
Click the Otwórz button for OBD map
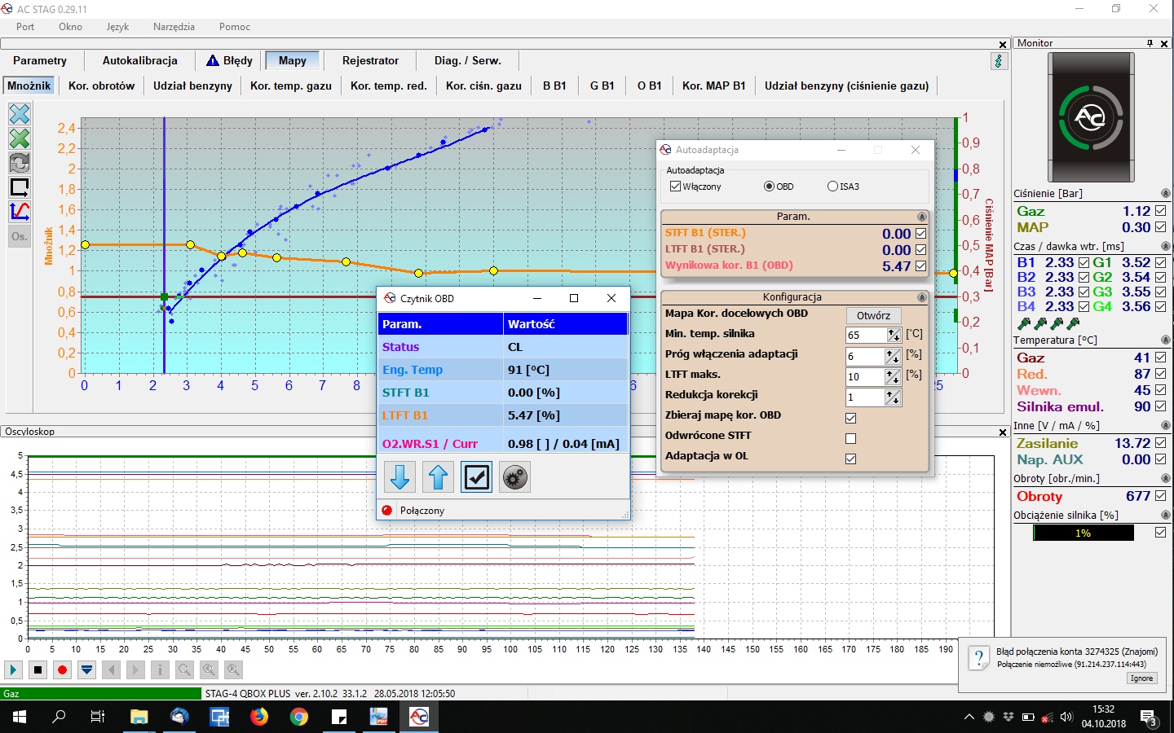pyautogui.click(x=873, y=315)
